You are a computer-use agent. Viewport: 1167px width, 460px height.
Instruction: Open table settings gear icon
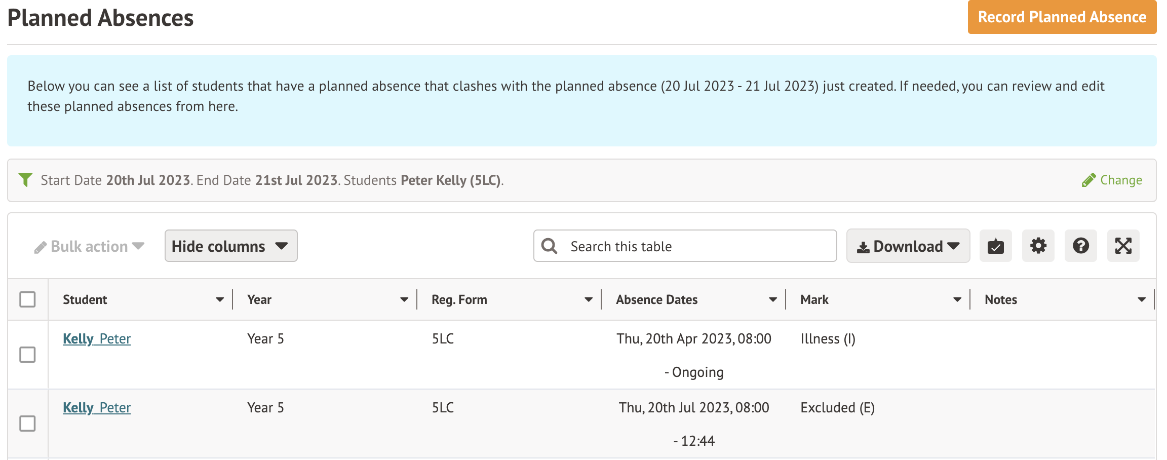tap(1038, 246)
